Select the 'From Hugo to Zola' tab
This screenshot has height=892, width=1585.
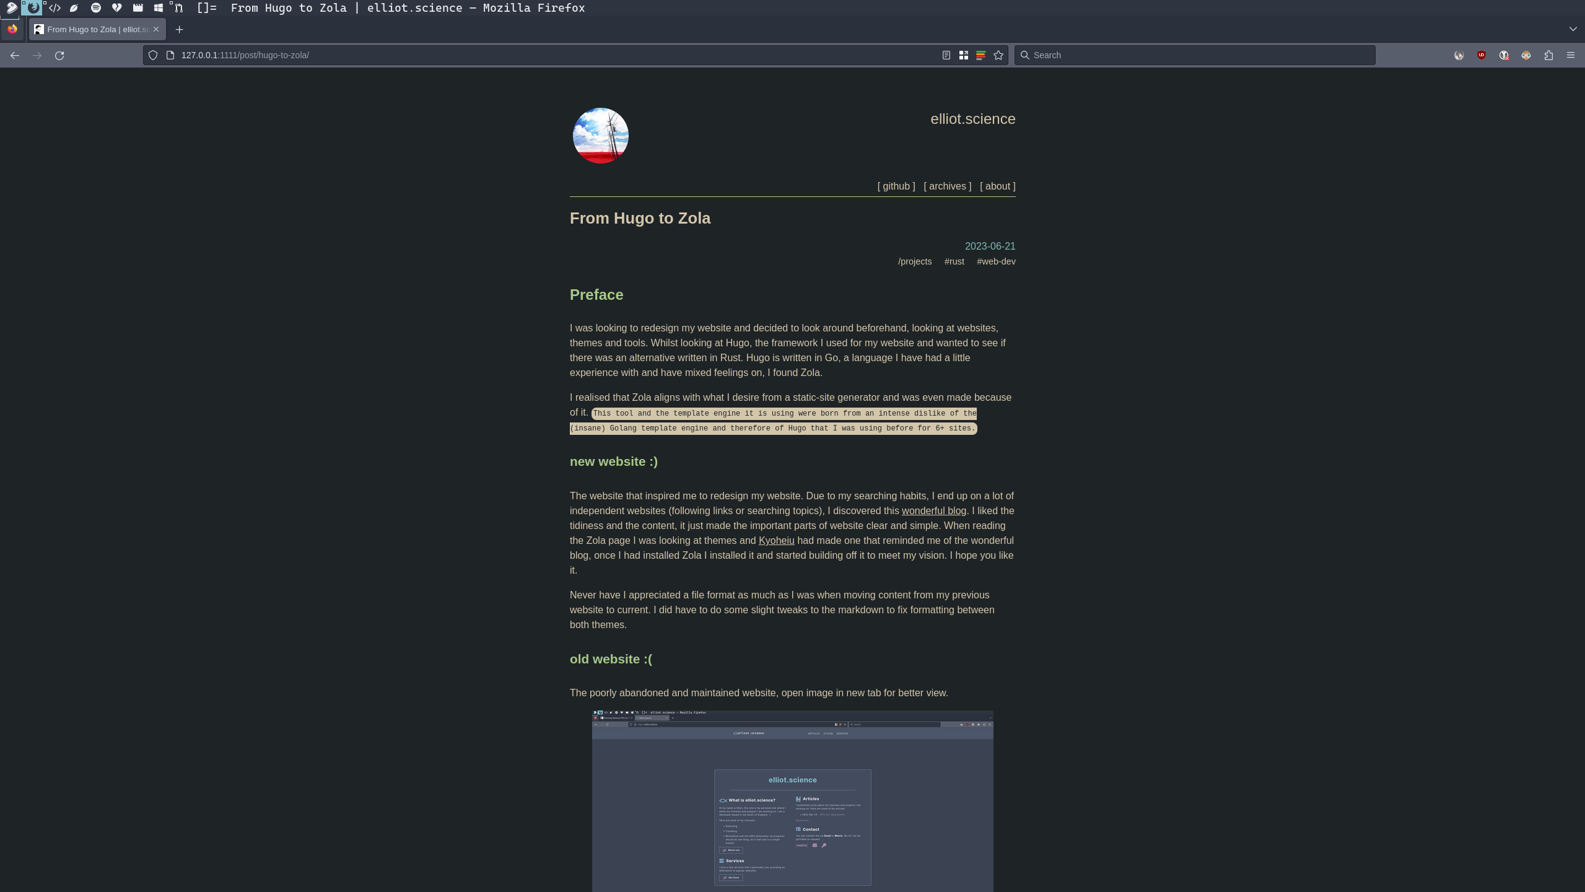coord(97,29)
